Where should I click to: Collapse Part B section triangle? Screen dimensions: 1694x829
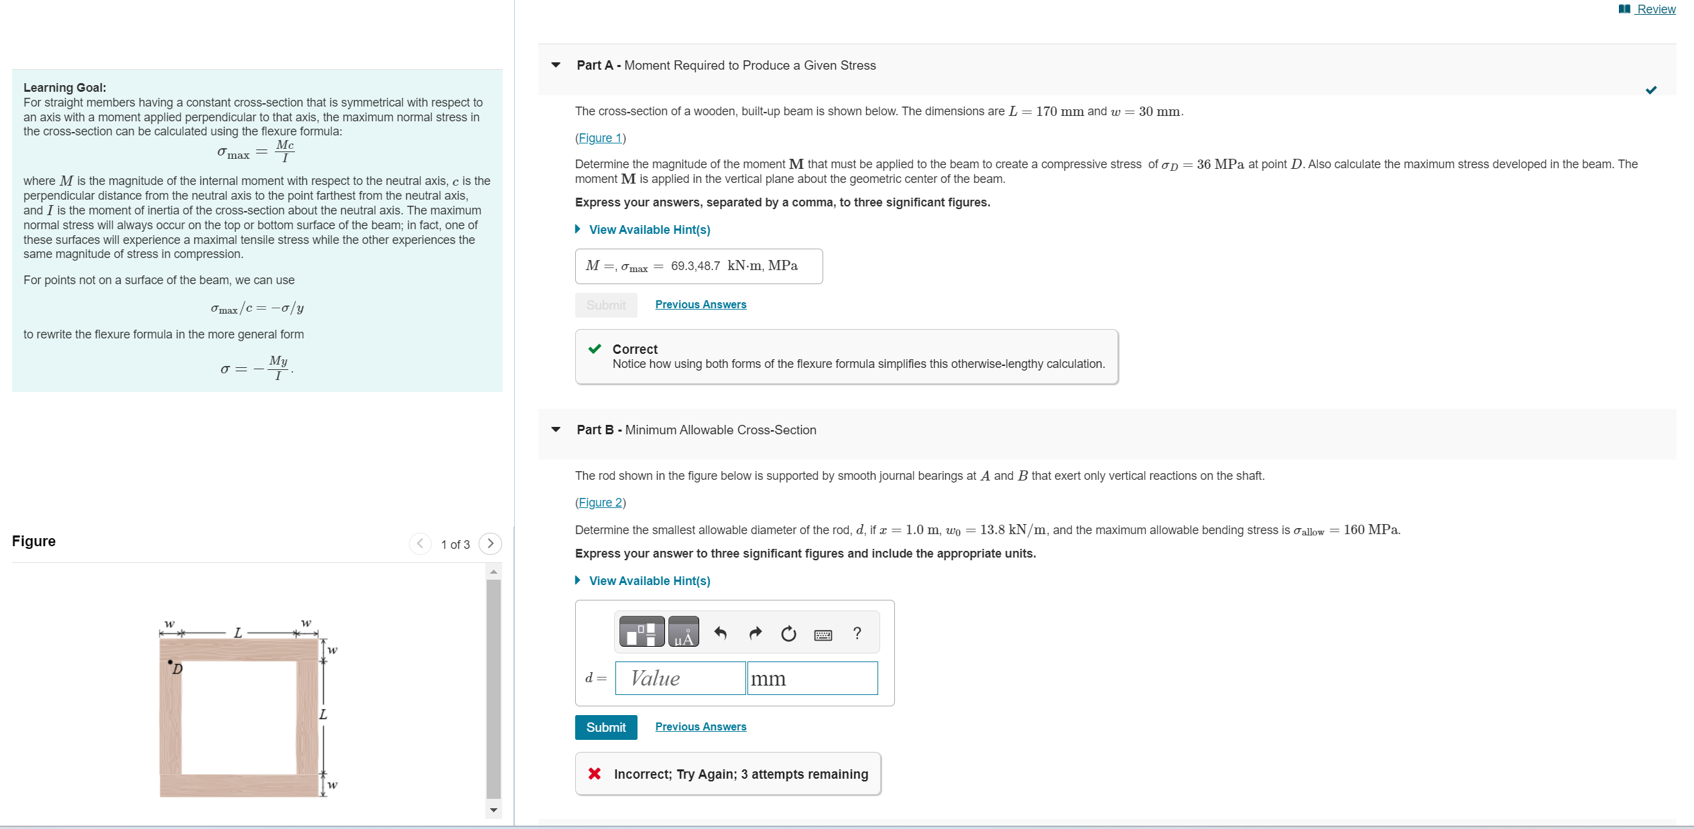(556, 430)
